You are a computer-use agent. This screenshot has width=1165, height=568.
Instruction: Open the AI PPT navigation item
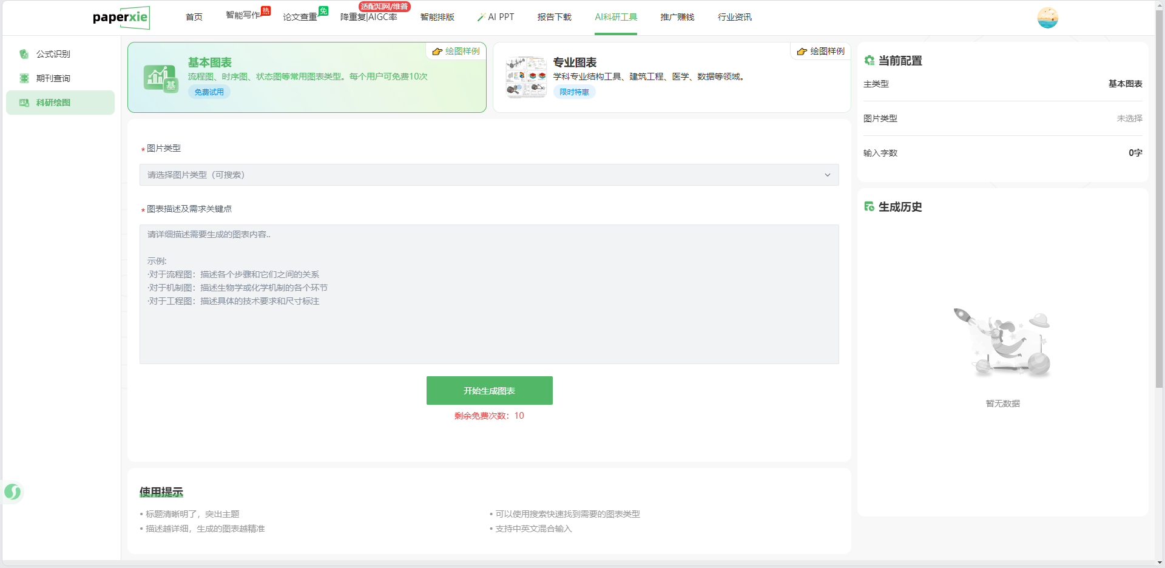point(496,17)
